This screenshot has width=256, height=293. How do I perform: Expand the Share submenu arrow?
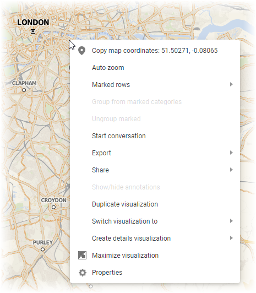pyautogui.click(x=231, y=170)
